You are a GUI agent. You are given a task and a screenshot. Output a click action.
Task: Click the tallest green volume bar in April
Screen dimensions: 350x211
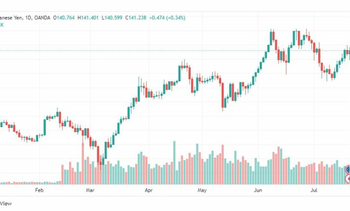(x=175, y=163)
